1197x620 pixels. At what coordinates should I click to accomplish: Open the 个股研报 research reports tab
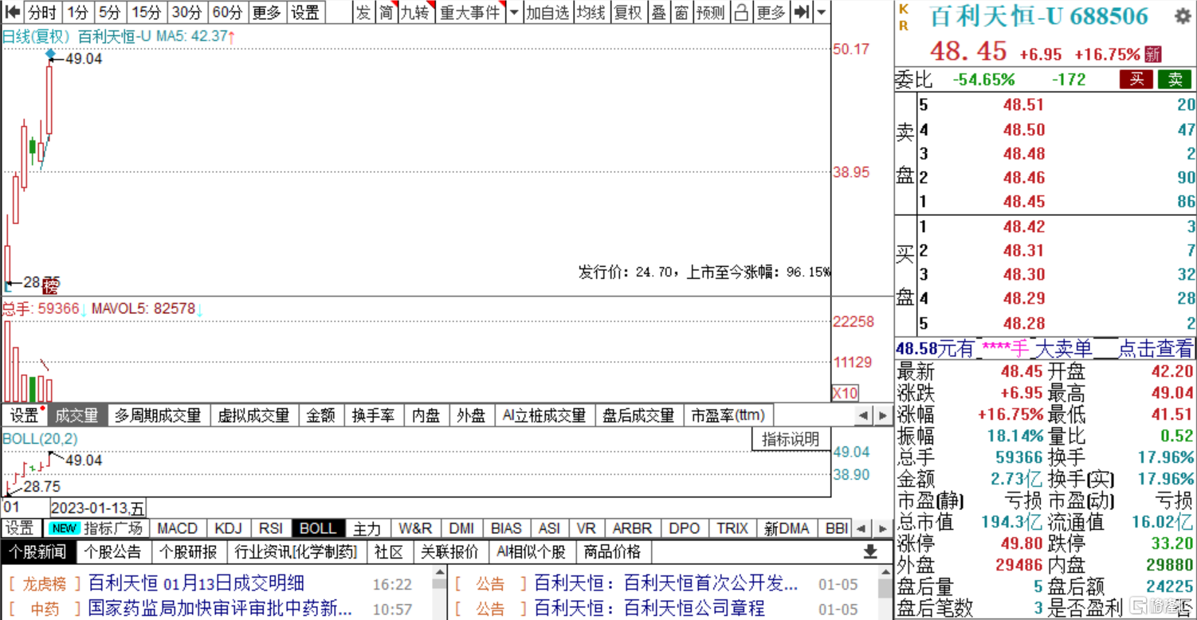click(188, 551)
